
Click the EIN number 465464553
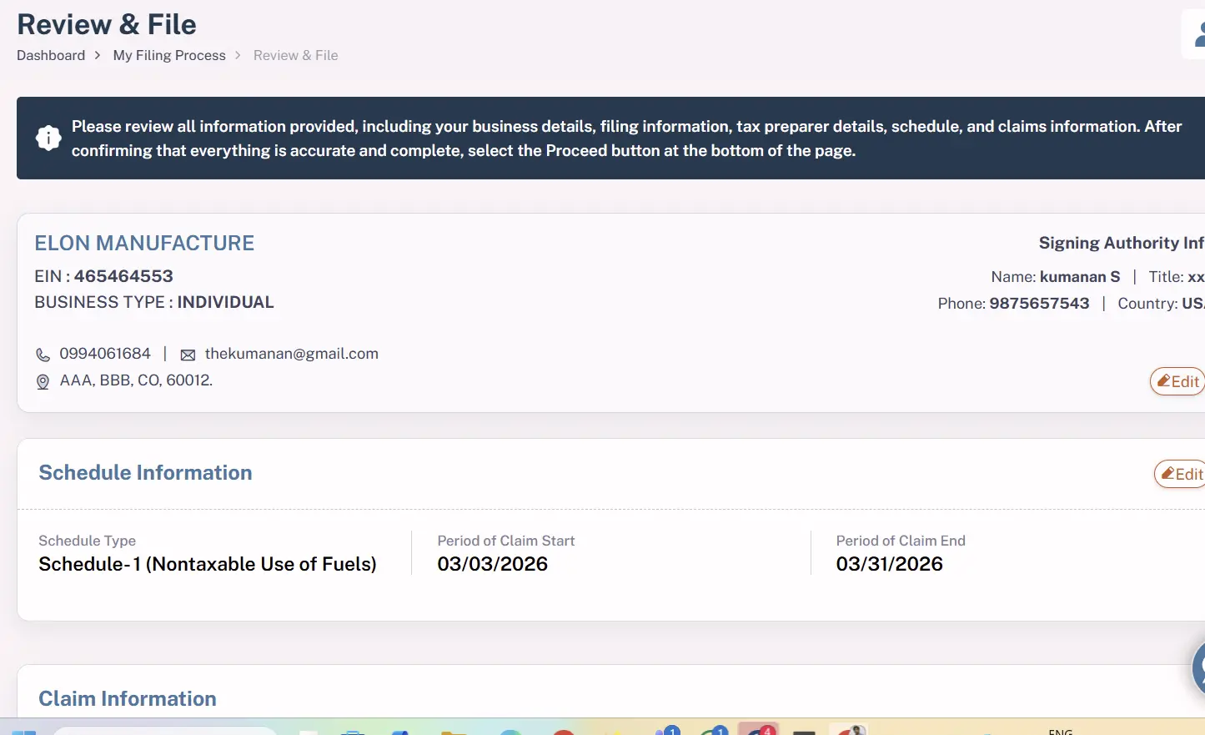click(x=123, y=276)
